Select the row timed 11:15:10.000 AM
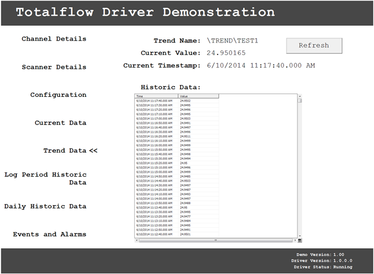 (x=177, y=168)
